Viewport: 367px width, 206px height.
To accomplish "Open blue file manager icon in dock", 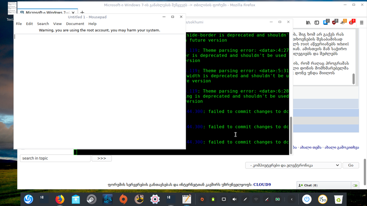I will pos(76,199).
